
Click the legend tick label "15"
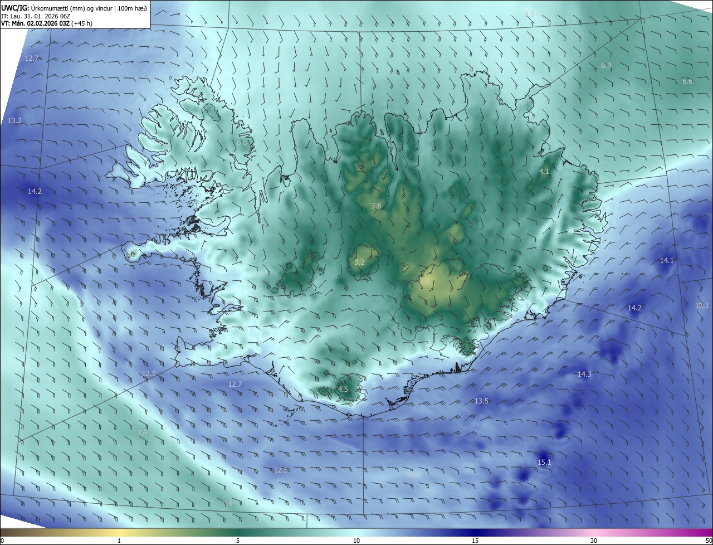pos(475,541)
